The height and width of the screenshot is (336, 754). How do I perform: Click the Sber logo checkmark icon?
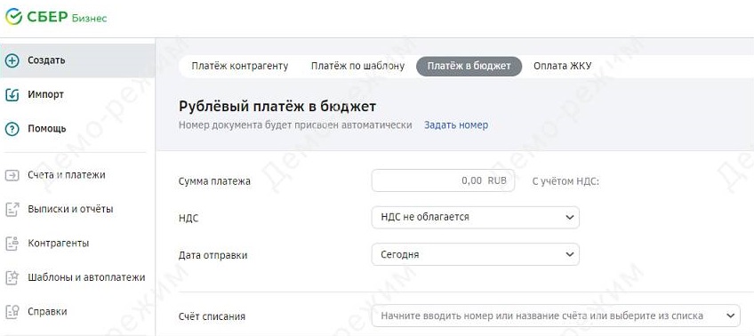(13, 17)
